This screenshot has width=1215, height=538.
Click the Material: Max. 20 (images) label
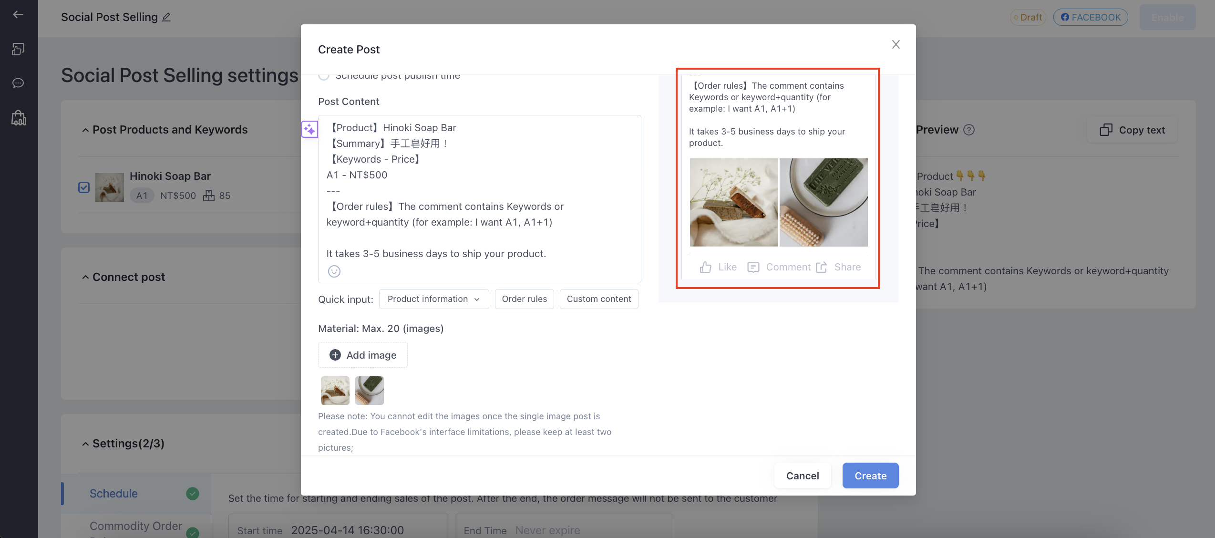tap(381, 329)
